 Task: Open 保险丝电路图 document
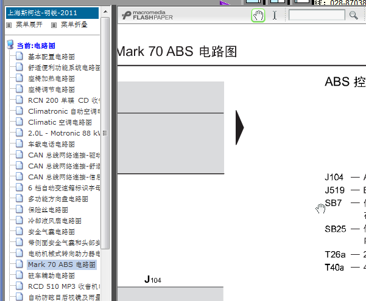48,210
